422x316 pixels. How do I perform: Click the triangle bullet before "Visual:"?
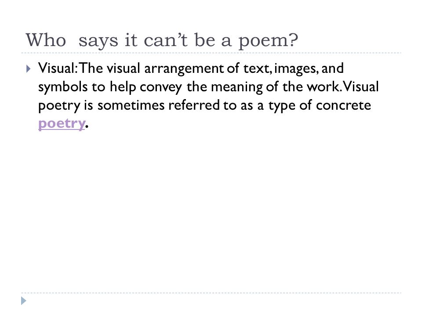point(29,69)
